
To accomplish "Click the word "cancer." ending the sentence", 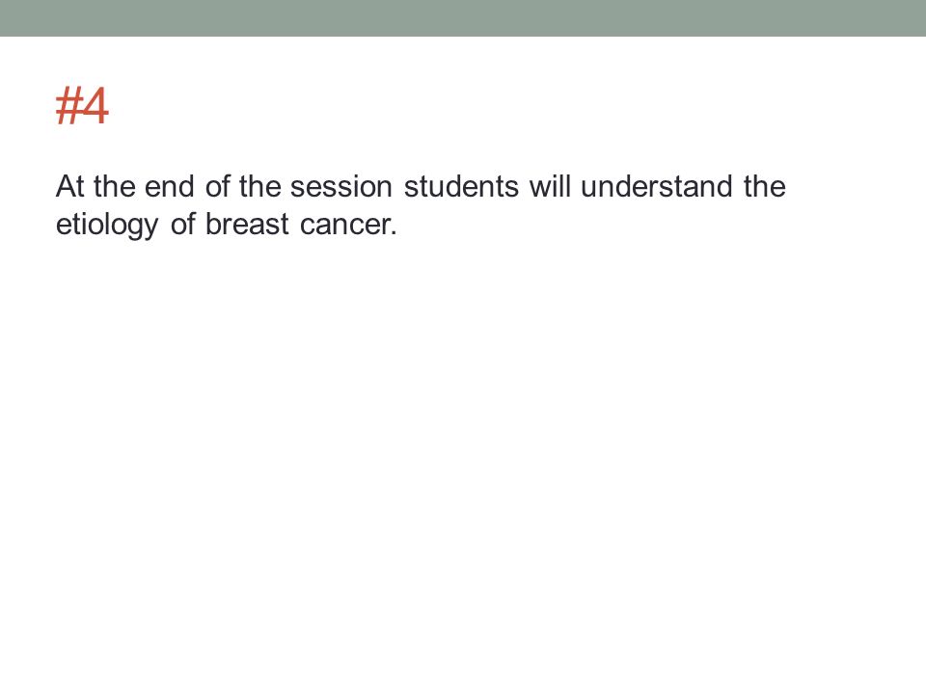I will tap(348, 225).
